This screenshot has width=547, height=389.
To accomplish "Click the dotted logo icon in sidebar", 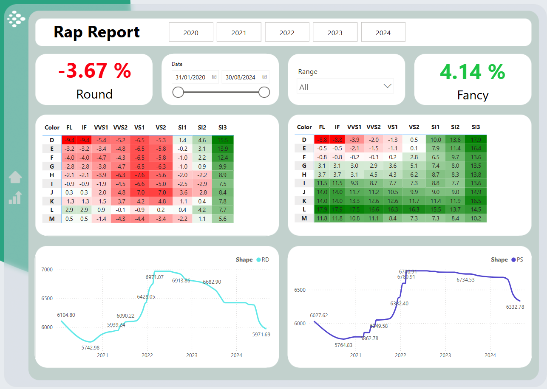I will (x=16, y=19).
